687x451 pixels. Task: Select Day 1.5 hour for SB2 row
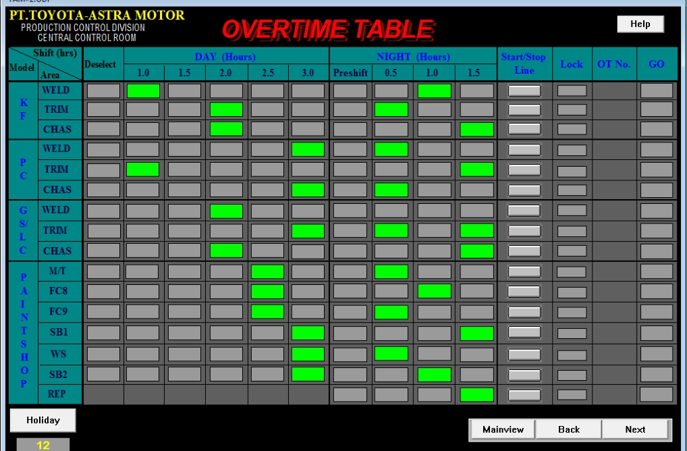pos(184,374)
